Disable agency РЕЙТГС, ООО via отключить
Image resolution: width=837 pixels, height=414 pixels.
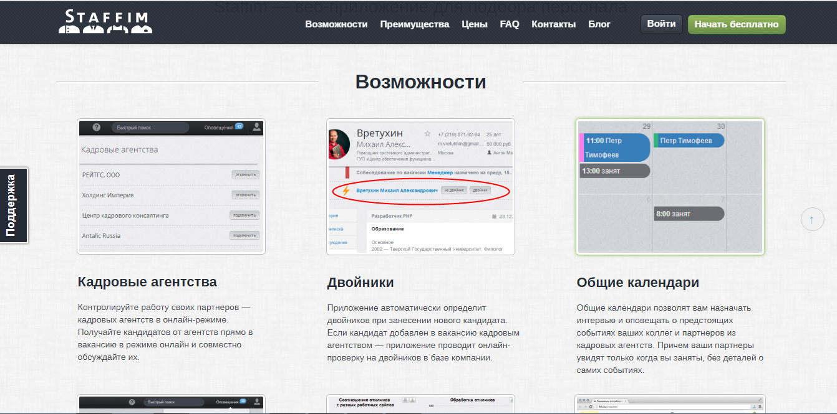coord(246,175)
